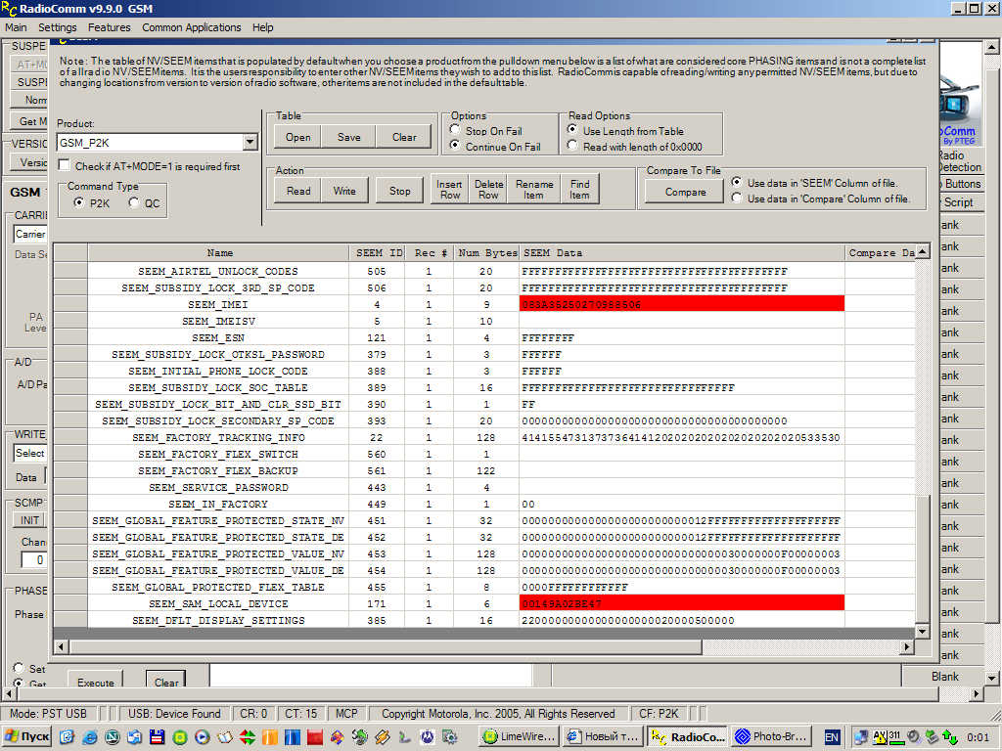Open the Motorola logo quick launch icon
This screenshot has height=751, width=1002.
tap(427, 737)
